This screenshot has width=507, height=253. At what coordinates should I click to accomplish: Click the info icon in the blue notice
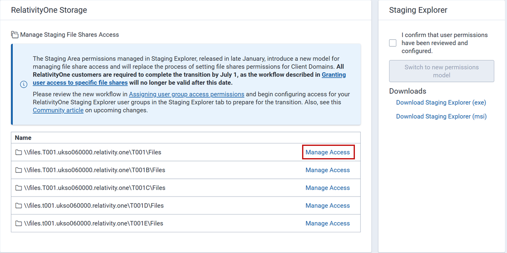[24, 84]
